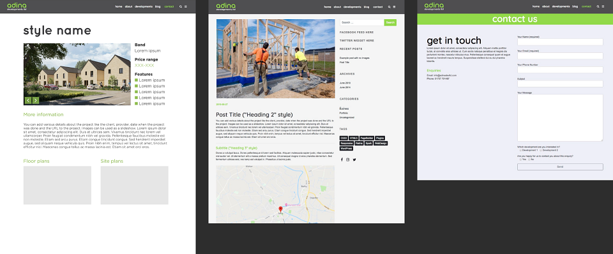Viewport: 613px width, 254px height.
Task: Open developments in blog page navigation
Action: (352, 6)
